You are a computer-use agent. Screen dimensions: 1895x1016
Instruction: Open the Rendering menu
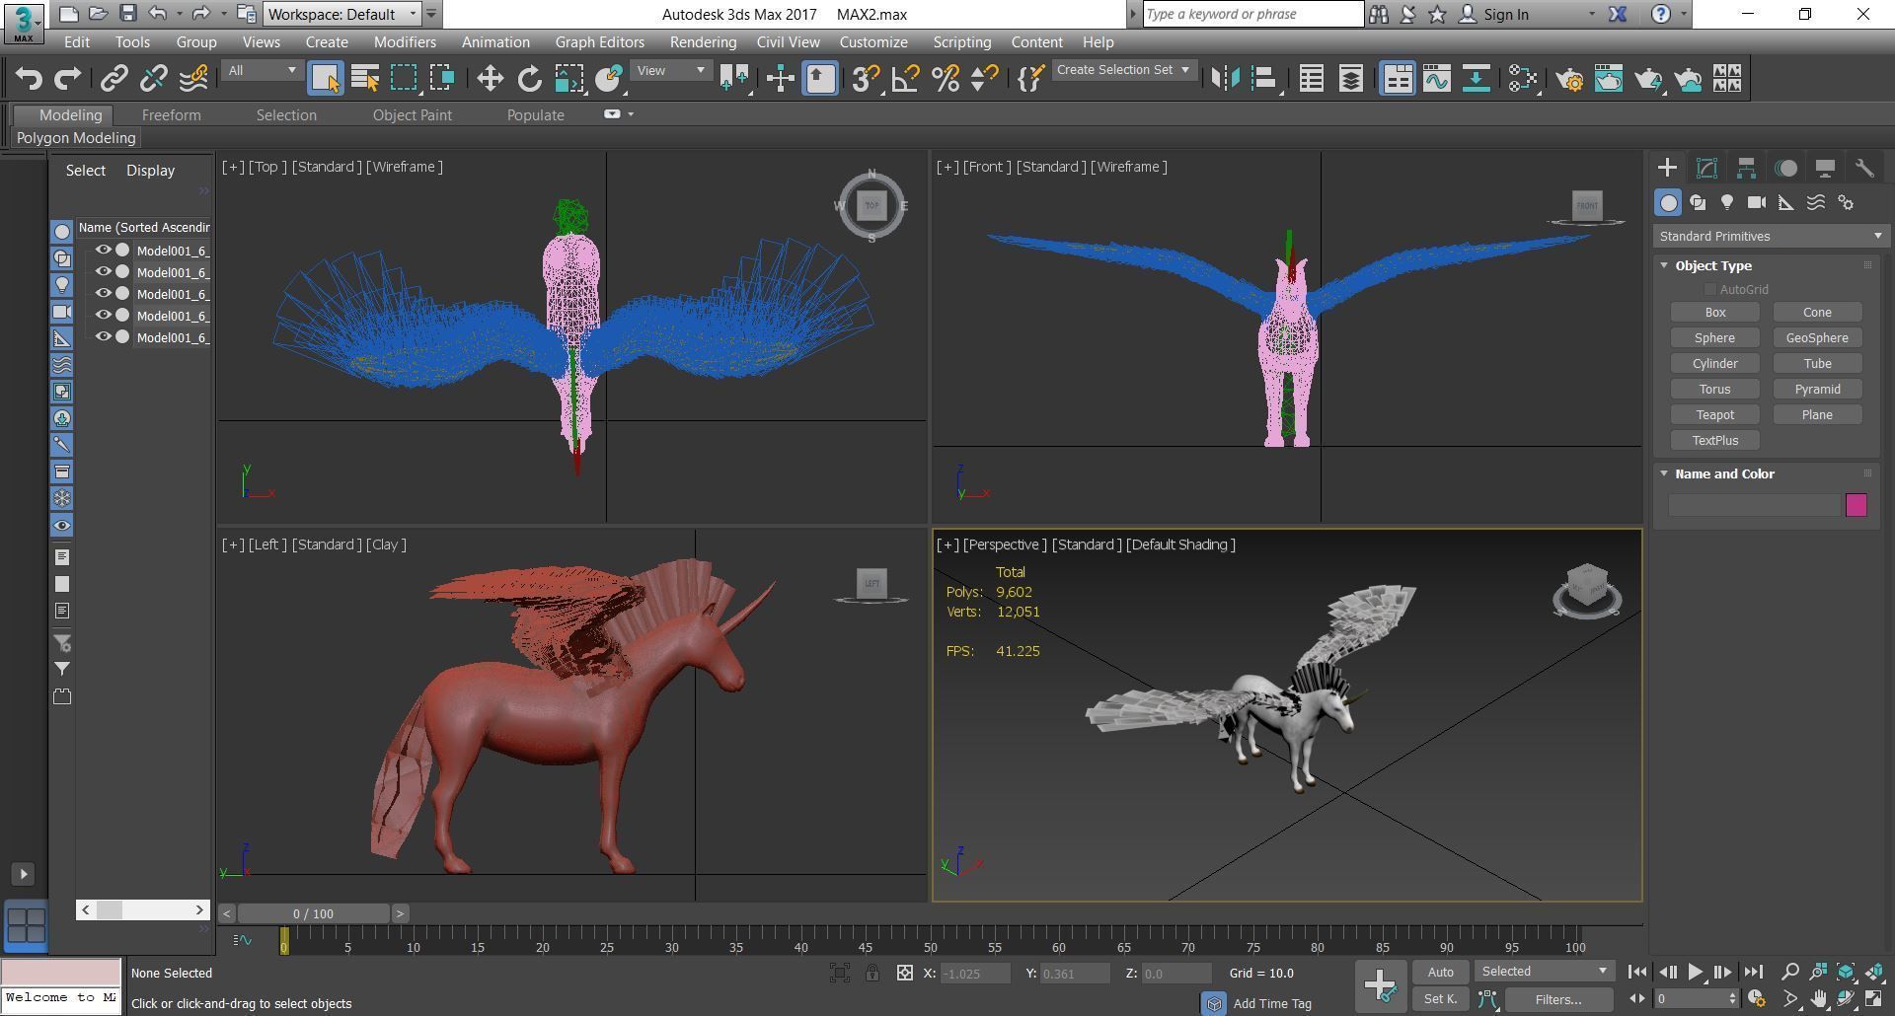[703, 42]
